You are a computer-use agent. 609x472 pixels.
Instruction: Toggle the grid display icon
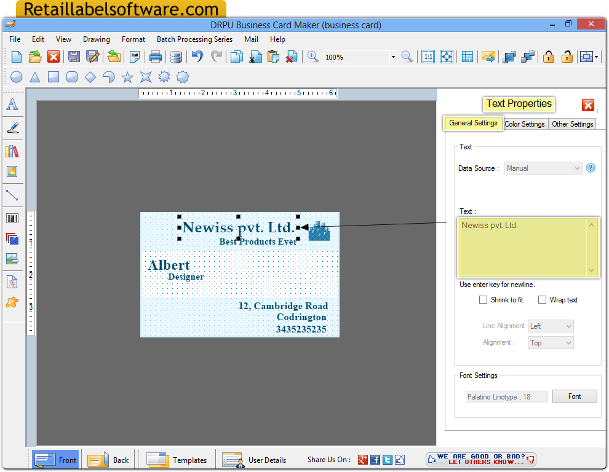pos(468,56)
